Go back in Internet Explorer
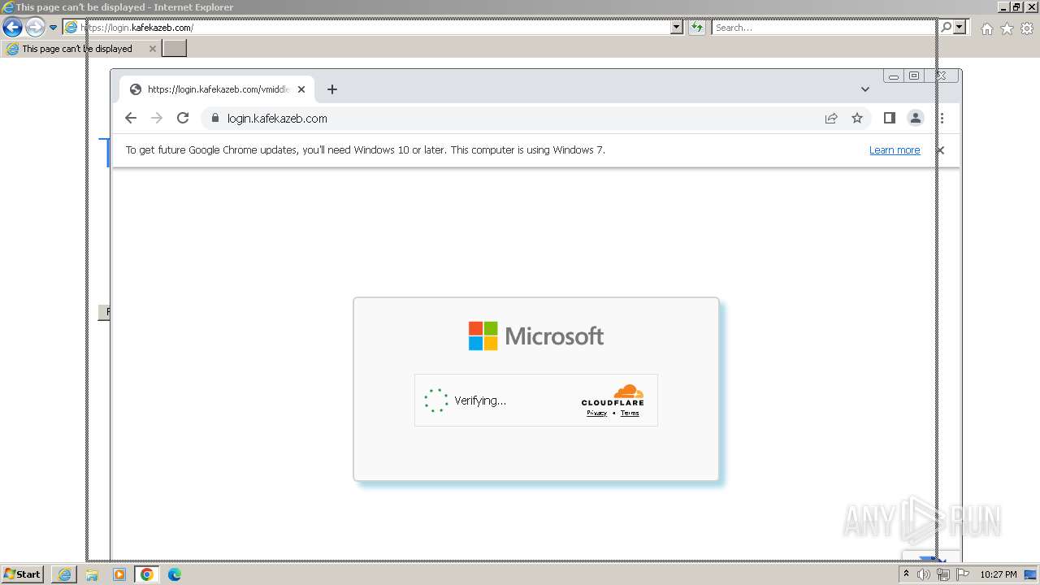Viewport: 1040px width, 585px height. pos(12,28)
